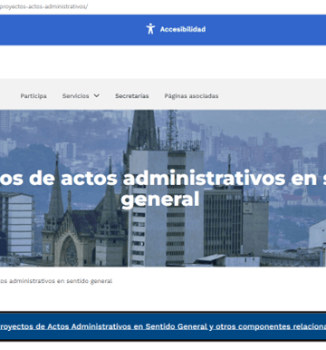Open the Proyectos de Actos Administrativos banner link
This screenshot has height=350, width=326.
pyautogui.click(x=163, y=326)
